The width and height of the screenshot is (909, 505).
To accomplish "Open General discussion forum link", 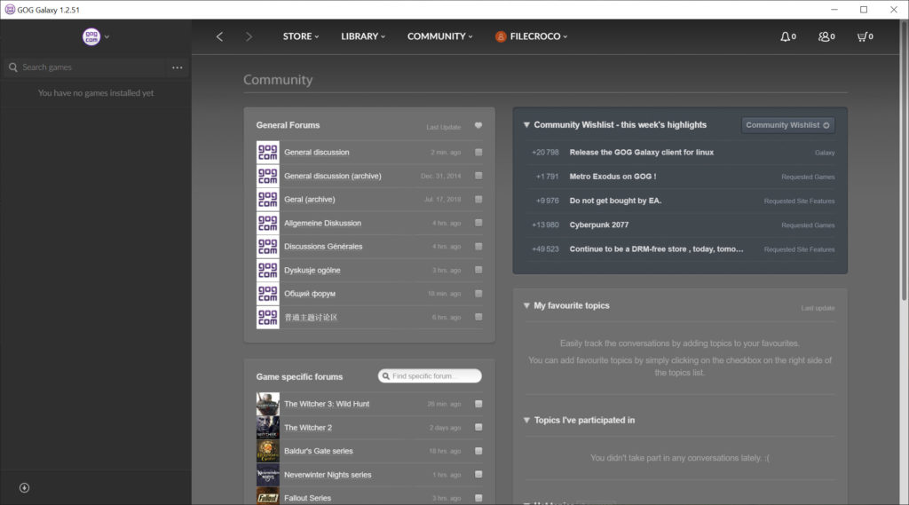I will tap(317, 152).
